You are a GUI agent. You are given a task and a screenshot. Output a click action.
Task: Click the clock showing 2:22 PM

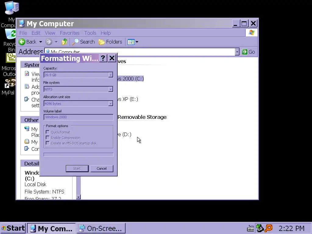292,229
